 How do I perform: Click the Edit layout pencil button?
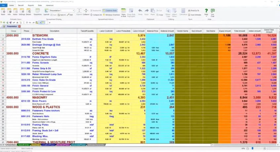[x=70, y=15]
